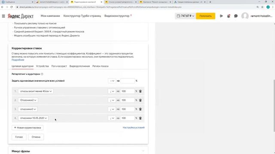This screenshot has width=275, height=154.
Task: Switch to Устройства tab
Action: click(42, 66)
